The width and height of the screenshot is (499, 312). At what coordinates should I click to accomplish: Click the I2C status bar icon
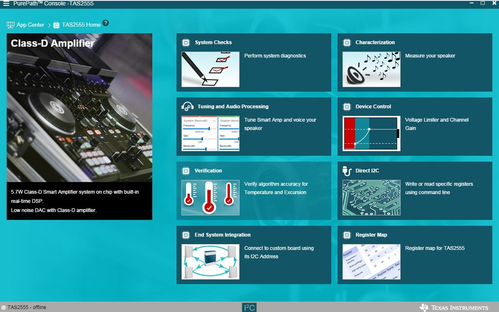tap(249, 307)
